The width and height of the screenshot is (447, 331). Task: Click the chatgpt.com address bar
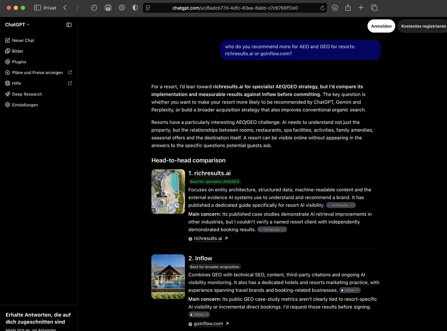pyautogui.click(x=235, y=8)
